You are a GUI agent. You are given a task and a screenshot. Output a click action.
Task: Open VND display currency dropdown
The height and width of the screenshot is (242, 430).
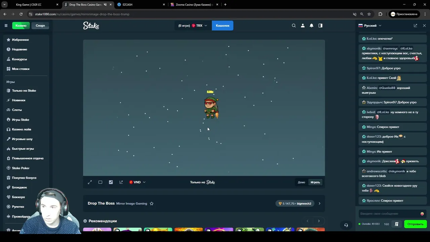tap(137, 182)
